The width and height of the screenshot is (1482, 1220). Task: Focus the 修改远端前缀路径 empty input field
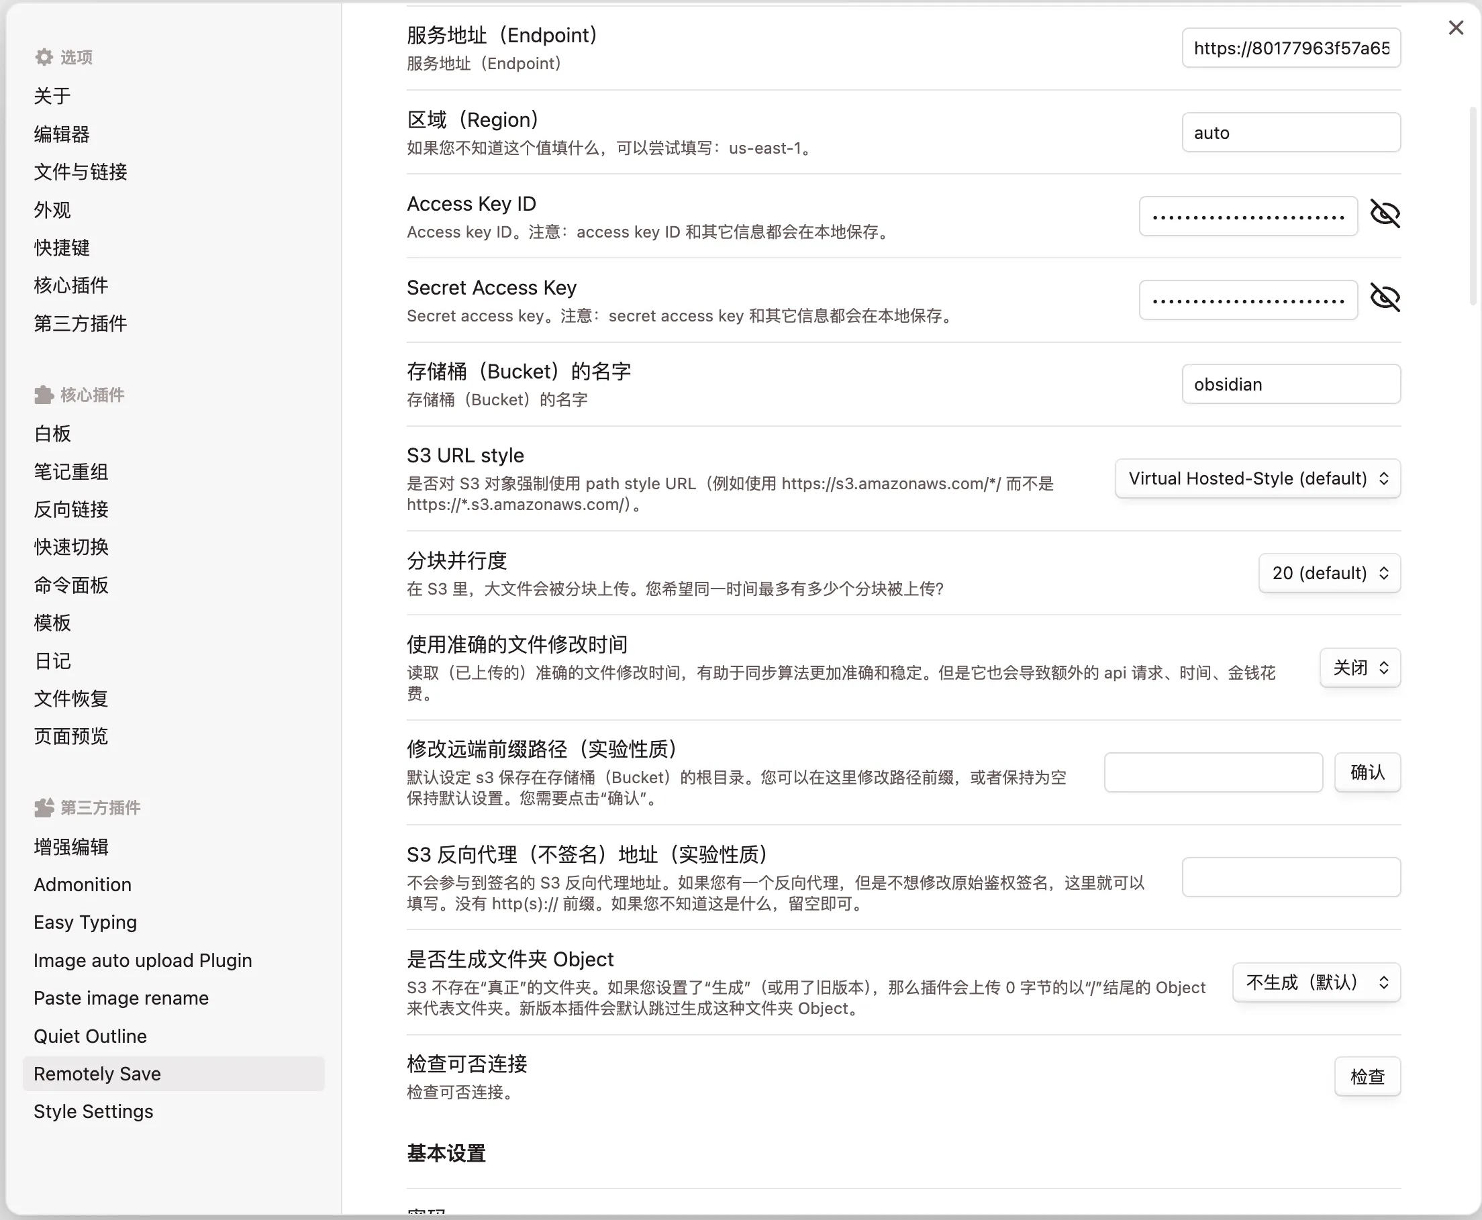coord(1214,772)
